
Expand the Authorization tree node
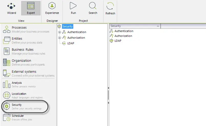[x=59, y=38]
